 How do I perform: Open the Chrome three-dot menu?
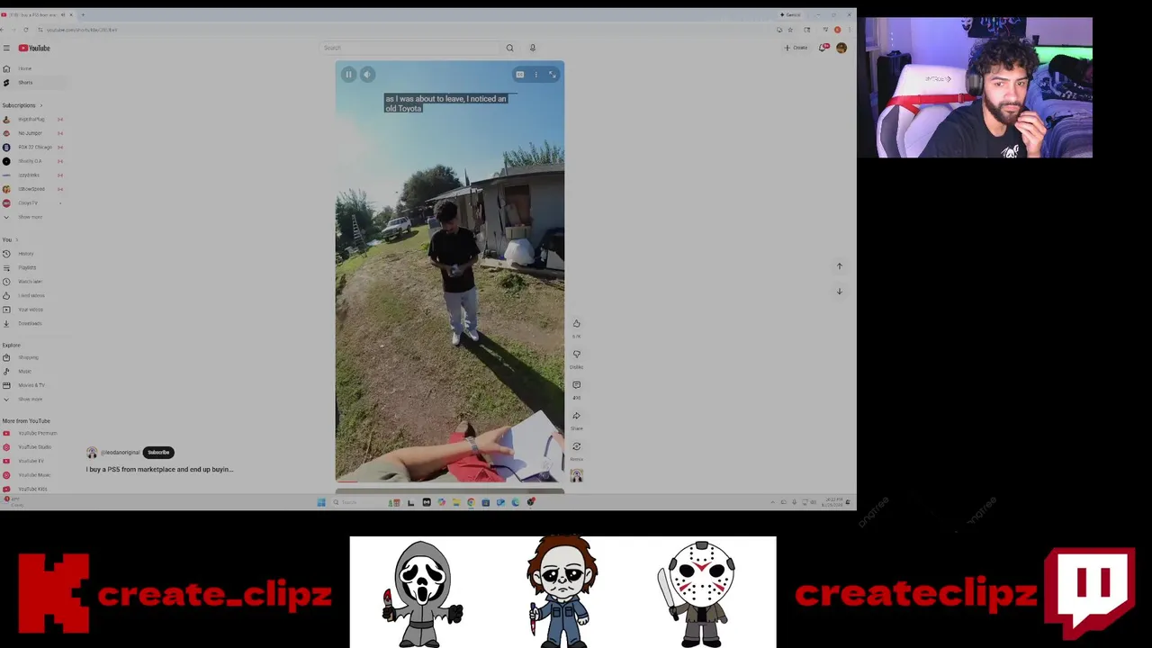(848, 30)
